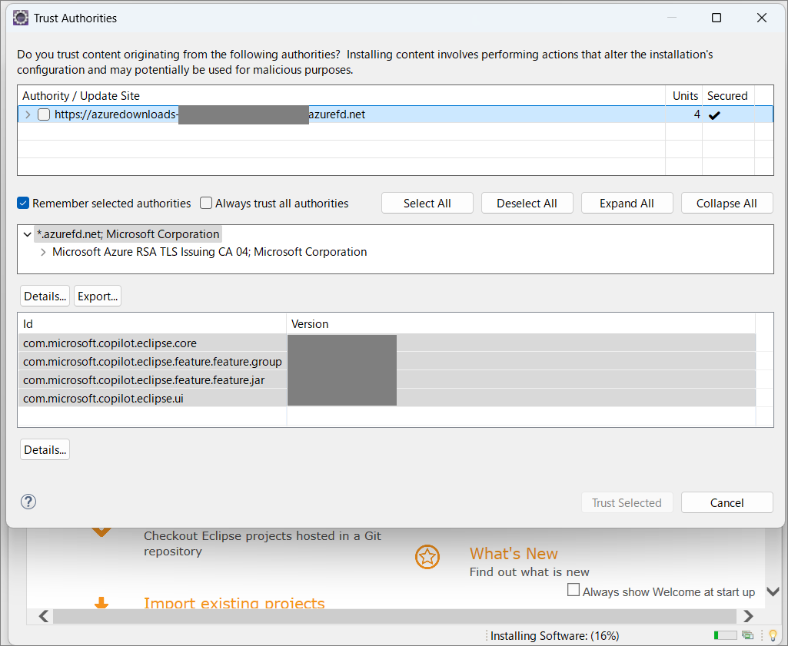Open the help question mark icon
The width and height of the screenshot is (788, 646).
click(28, 502)
